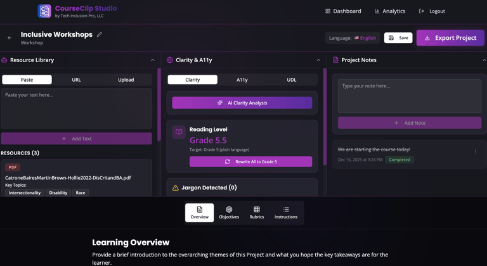The width and height of the screenshot is (487, 266).
Task: Open the Language English selector
Action: (x=353, y=38)
